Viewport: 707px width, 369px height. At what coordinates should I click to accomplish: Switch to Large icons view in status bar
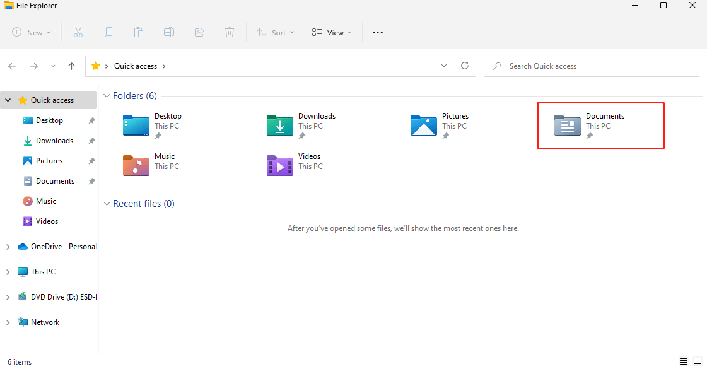coord(698,361)
